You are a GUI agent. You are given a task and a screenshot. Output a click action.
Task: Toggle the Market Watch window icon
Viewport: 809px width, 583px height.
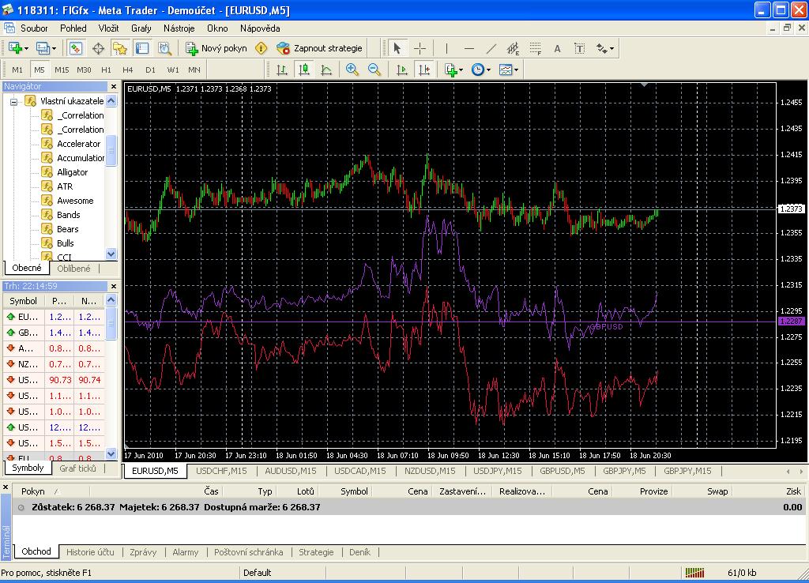(76, 48)
